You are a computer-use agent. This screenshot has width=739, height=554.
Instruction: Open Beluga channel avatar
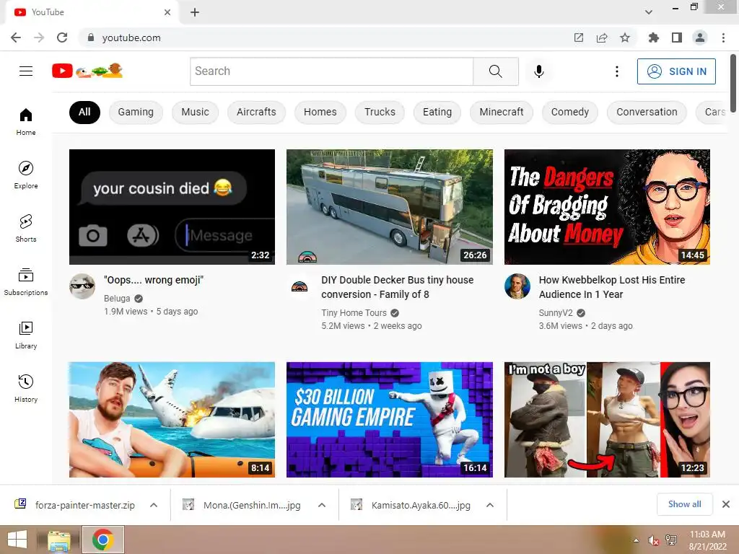pyautogui.click(x=82, y=286)
